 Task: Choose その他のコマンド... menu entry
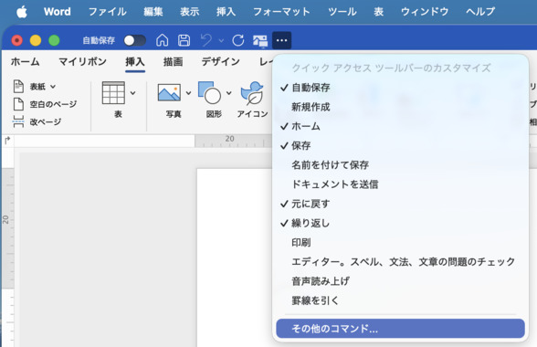tap(400, 329)
